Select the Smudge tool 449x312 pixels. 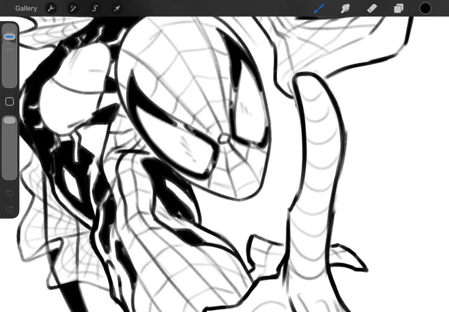pyautogui.click(x=345, y=8)
